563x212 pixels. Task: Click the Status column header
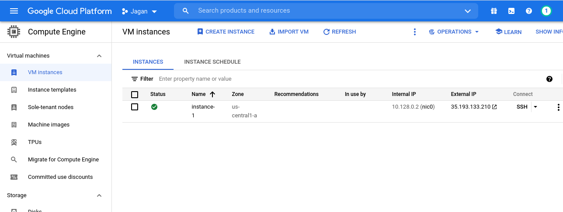point(158,94)
